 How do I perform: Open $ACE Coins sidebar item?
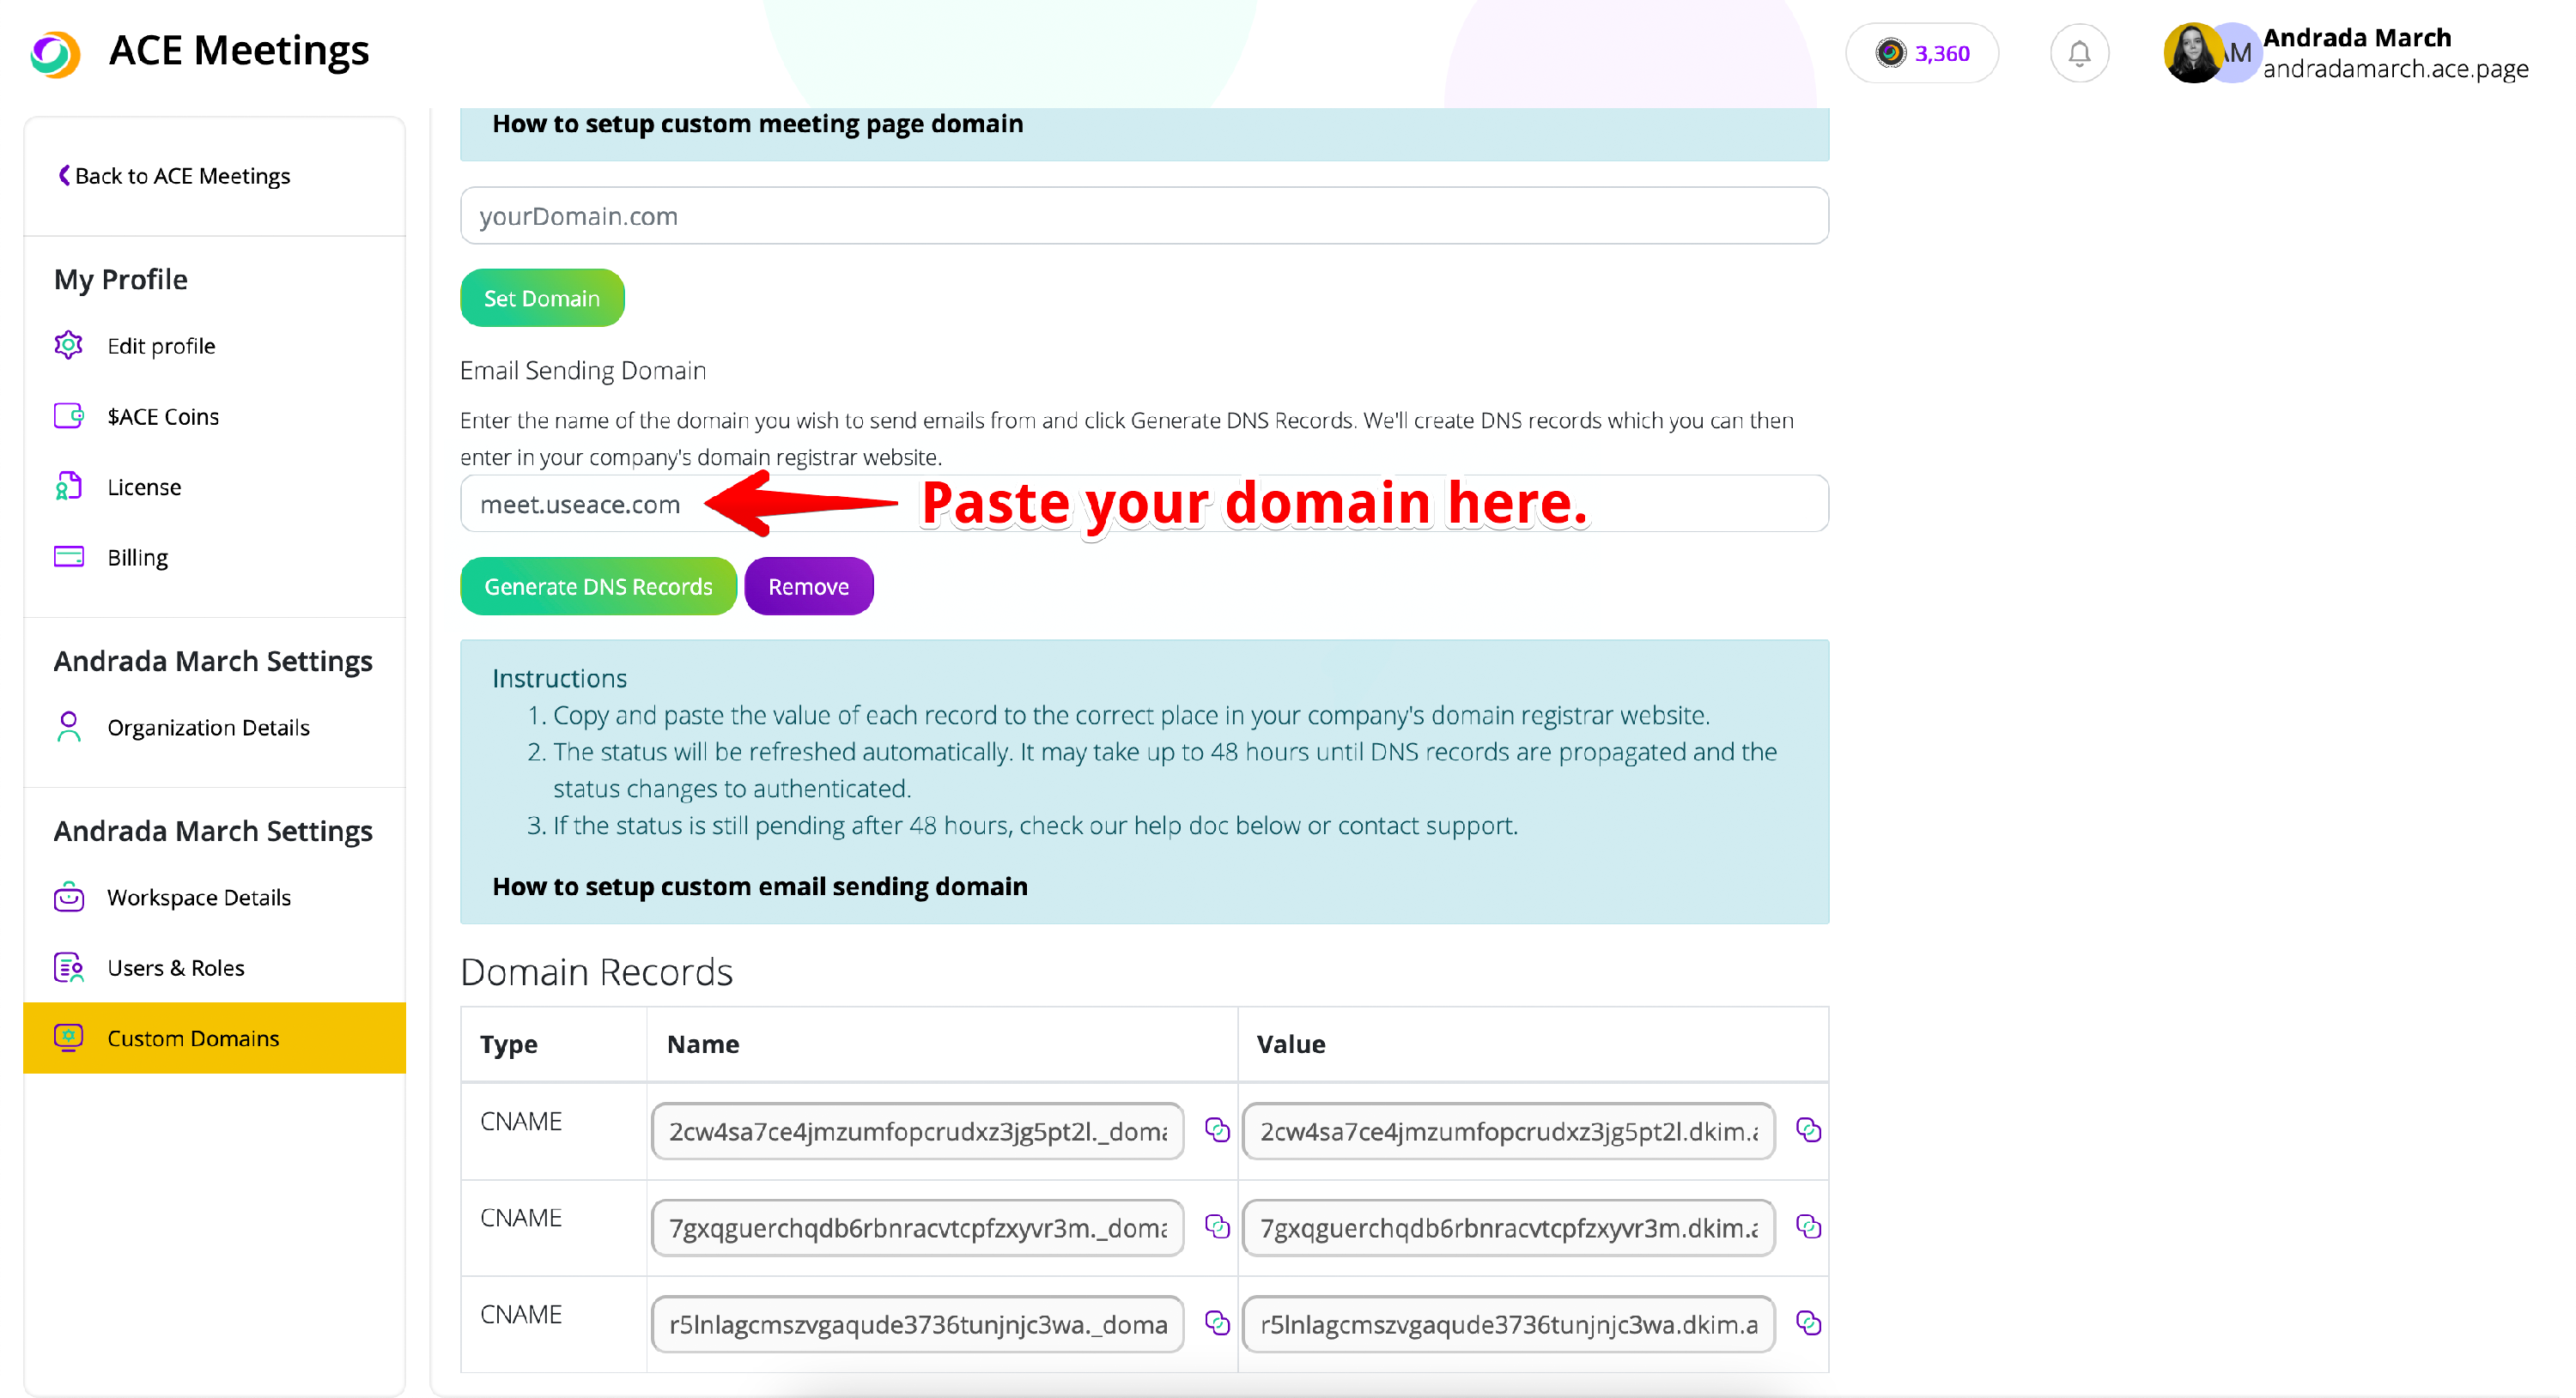click(x=162, y=417)
